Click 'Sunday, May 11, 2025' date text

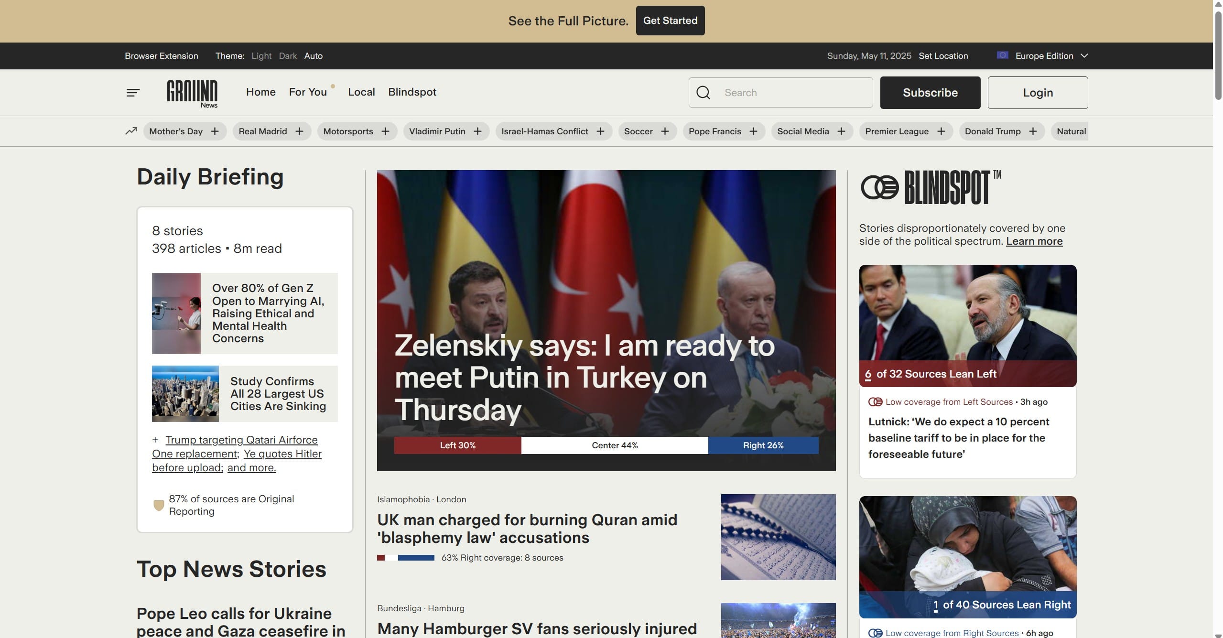click(x=869, y=56)
